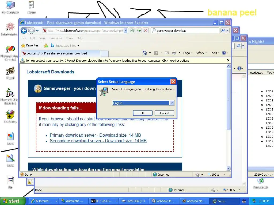Viewport: 274px width, 205px height.
Task: Click the Read Mail icon
Action: coord(167,53)
